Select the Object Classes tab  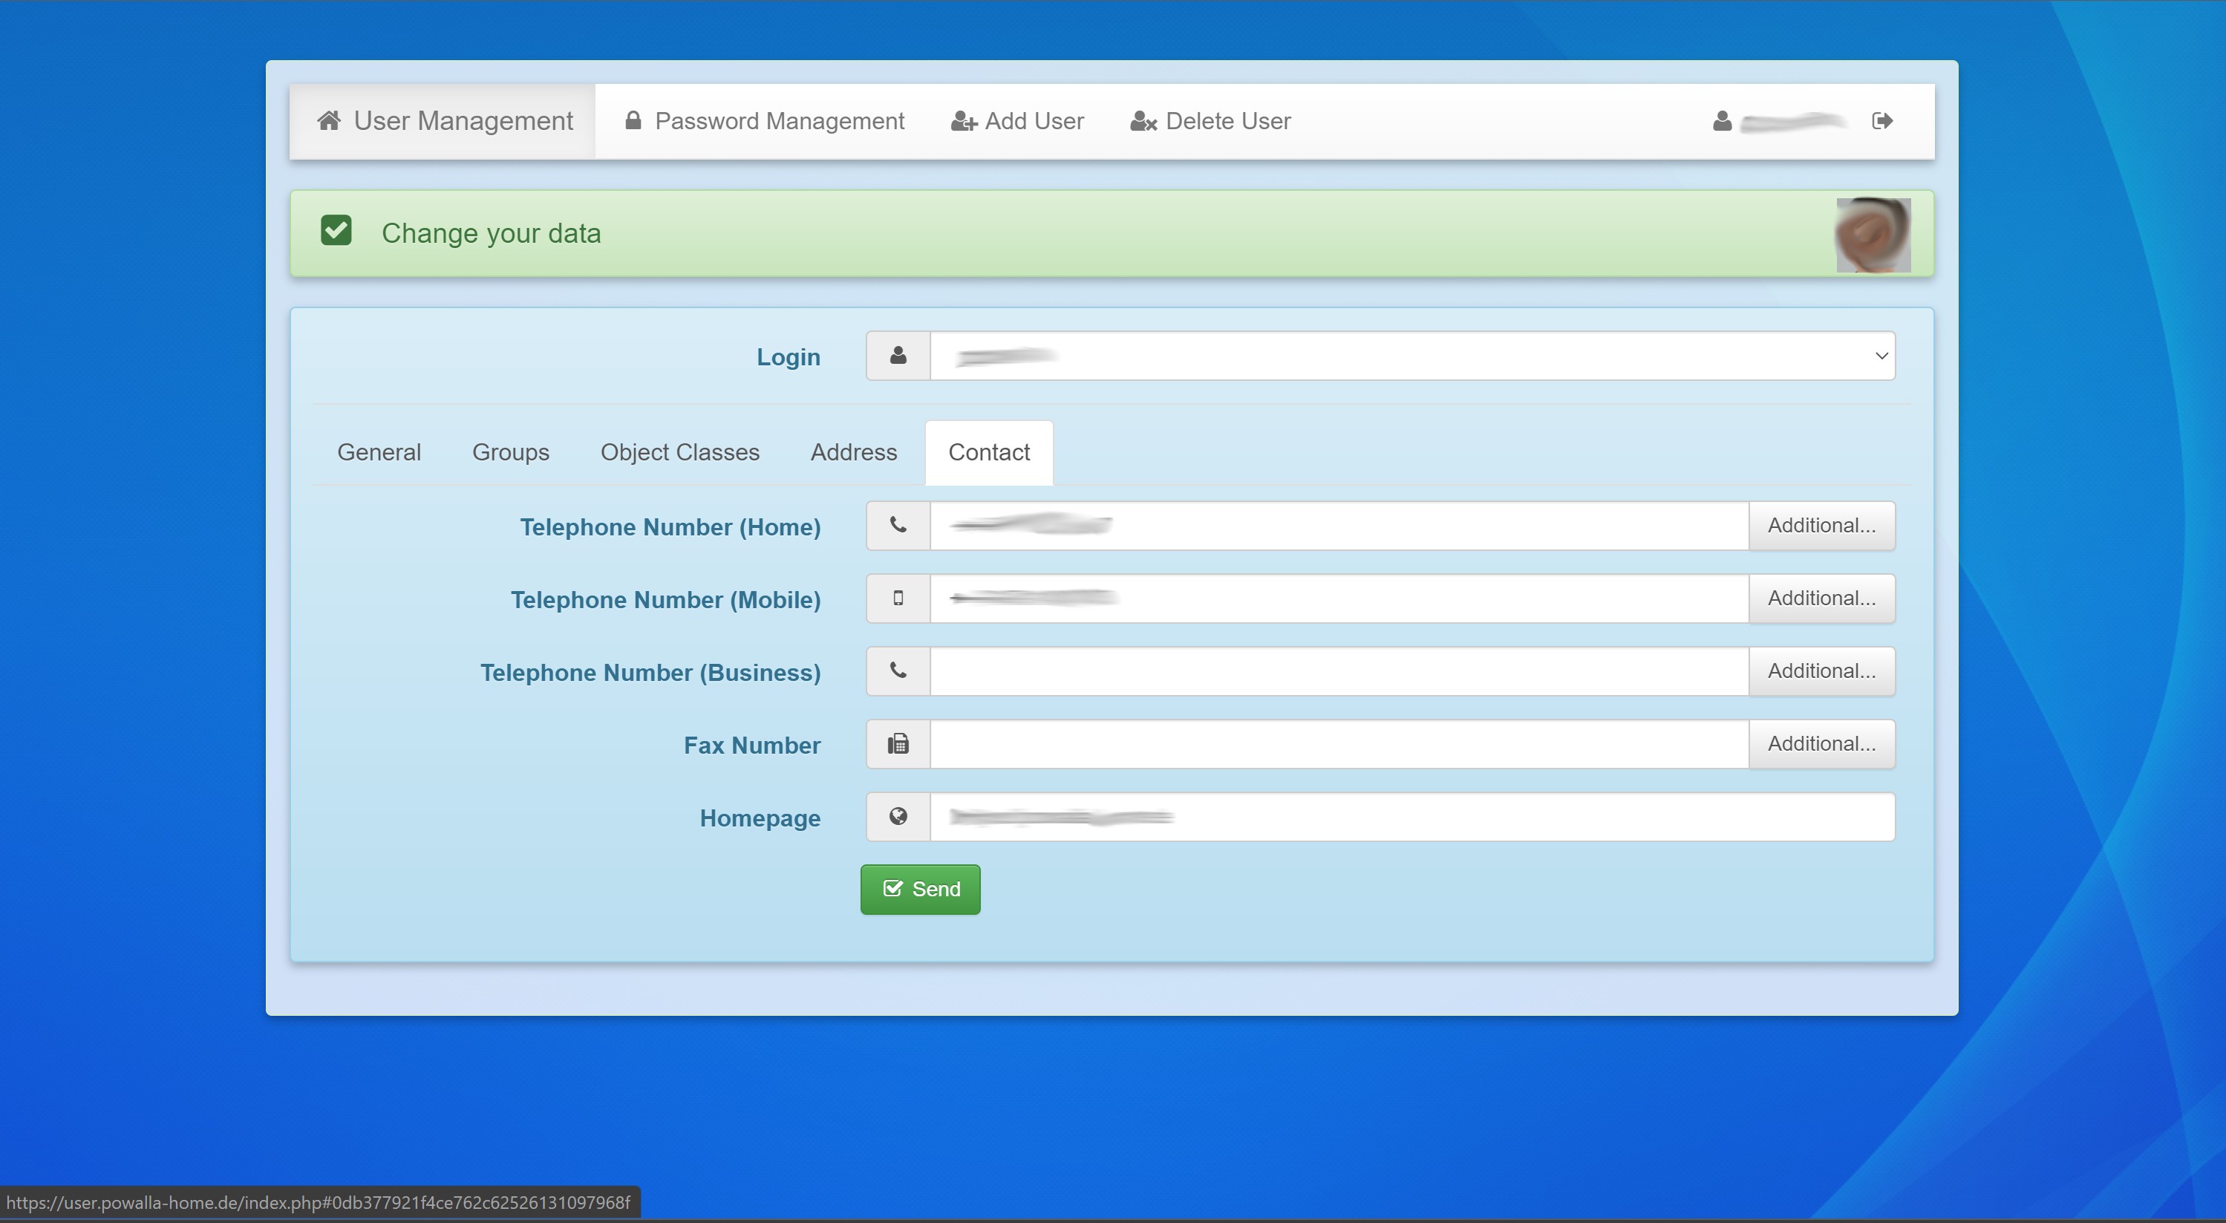[x=680, y=452]
